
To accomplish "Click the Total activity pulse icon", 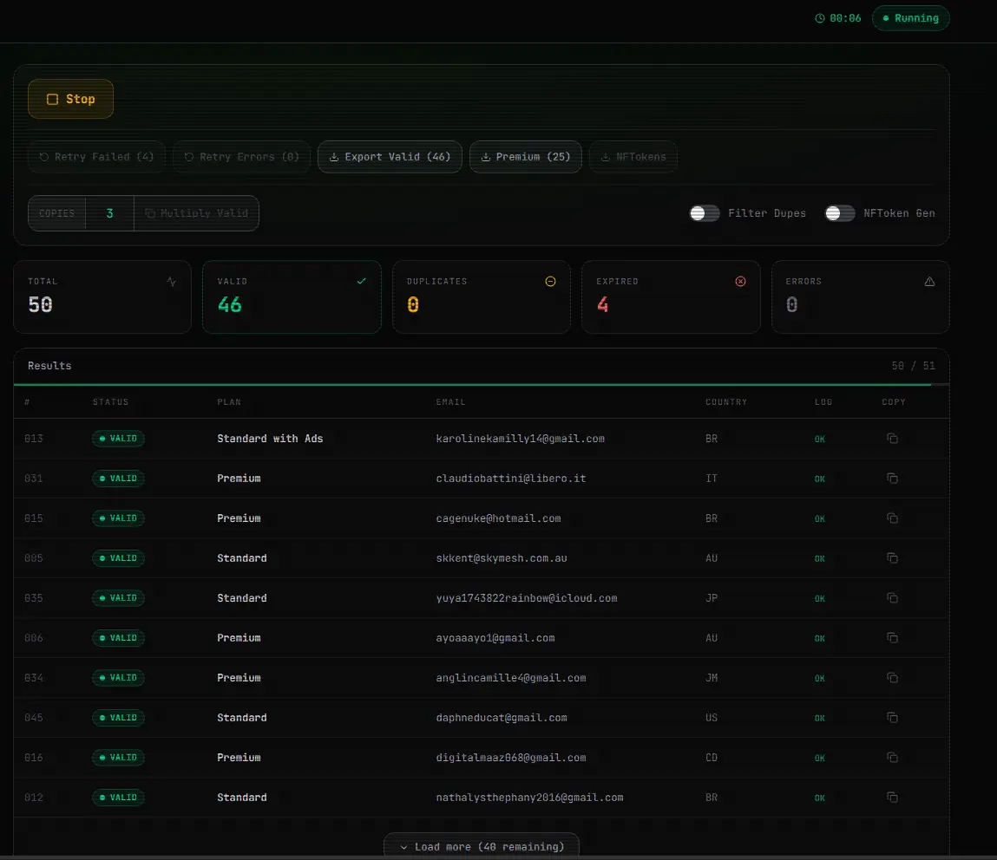I will click(x=172, y=282).
